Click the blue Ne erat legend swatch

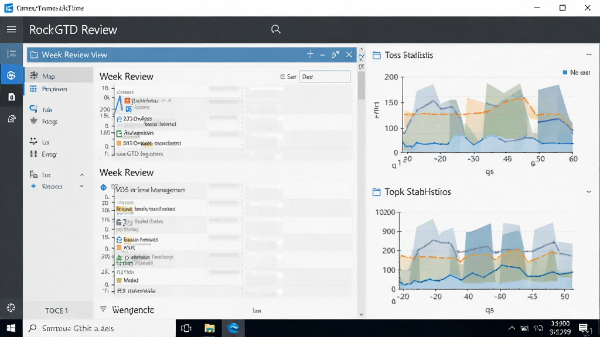565,72
